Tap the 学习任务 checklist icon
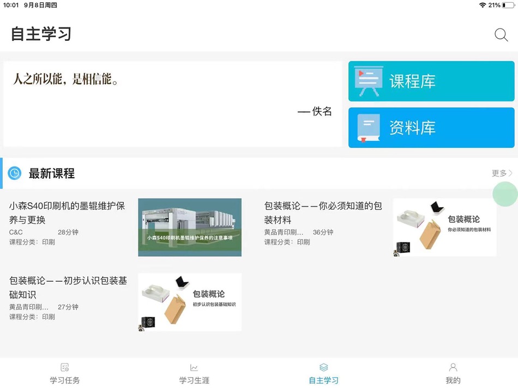 click(65, 367)
